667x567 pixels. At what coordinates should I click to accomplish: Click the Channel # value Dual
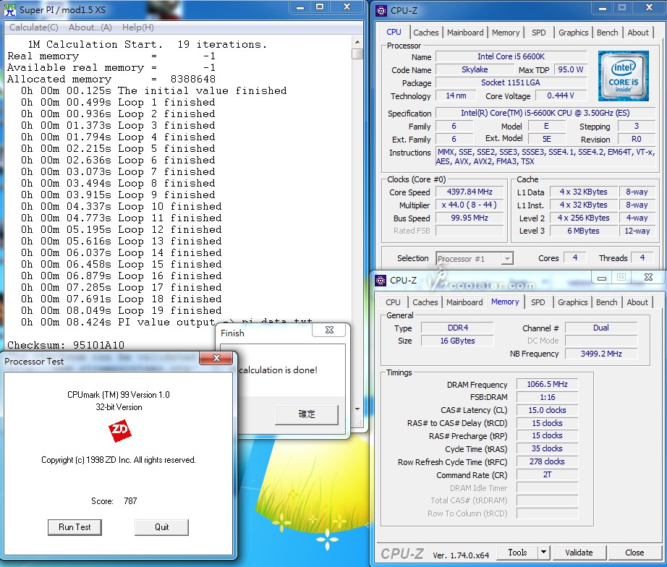point(601,328)
